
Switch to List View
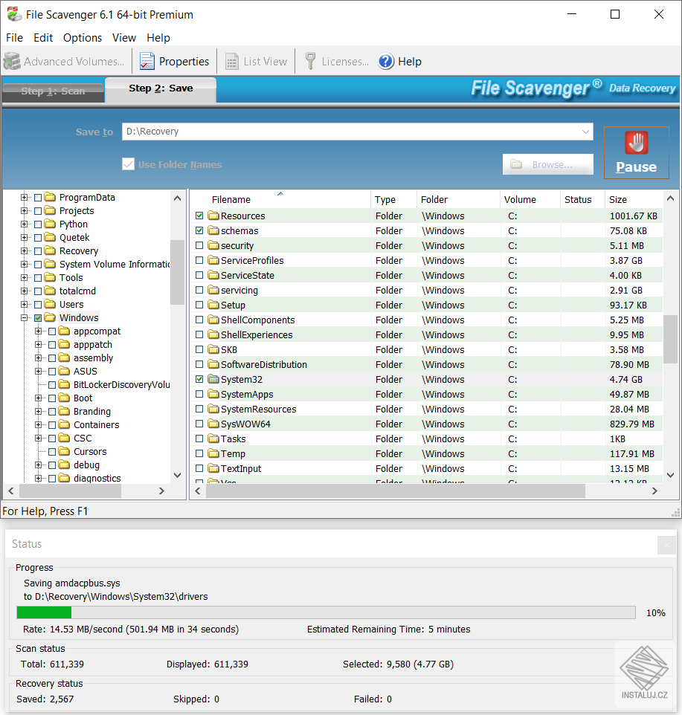(256, 62)
